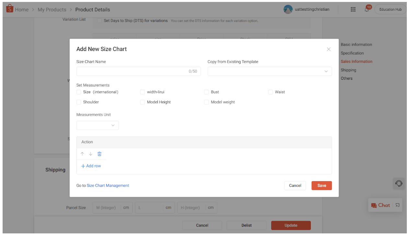Check the Model Height measurement

click(142, 102)
